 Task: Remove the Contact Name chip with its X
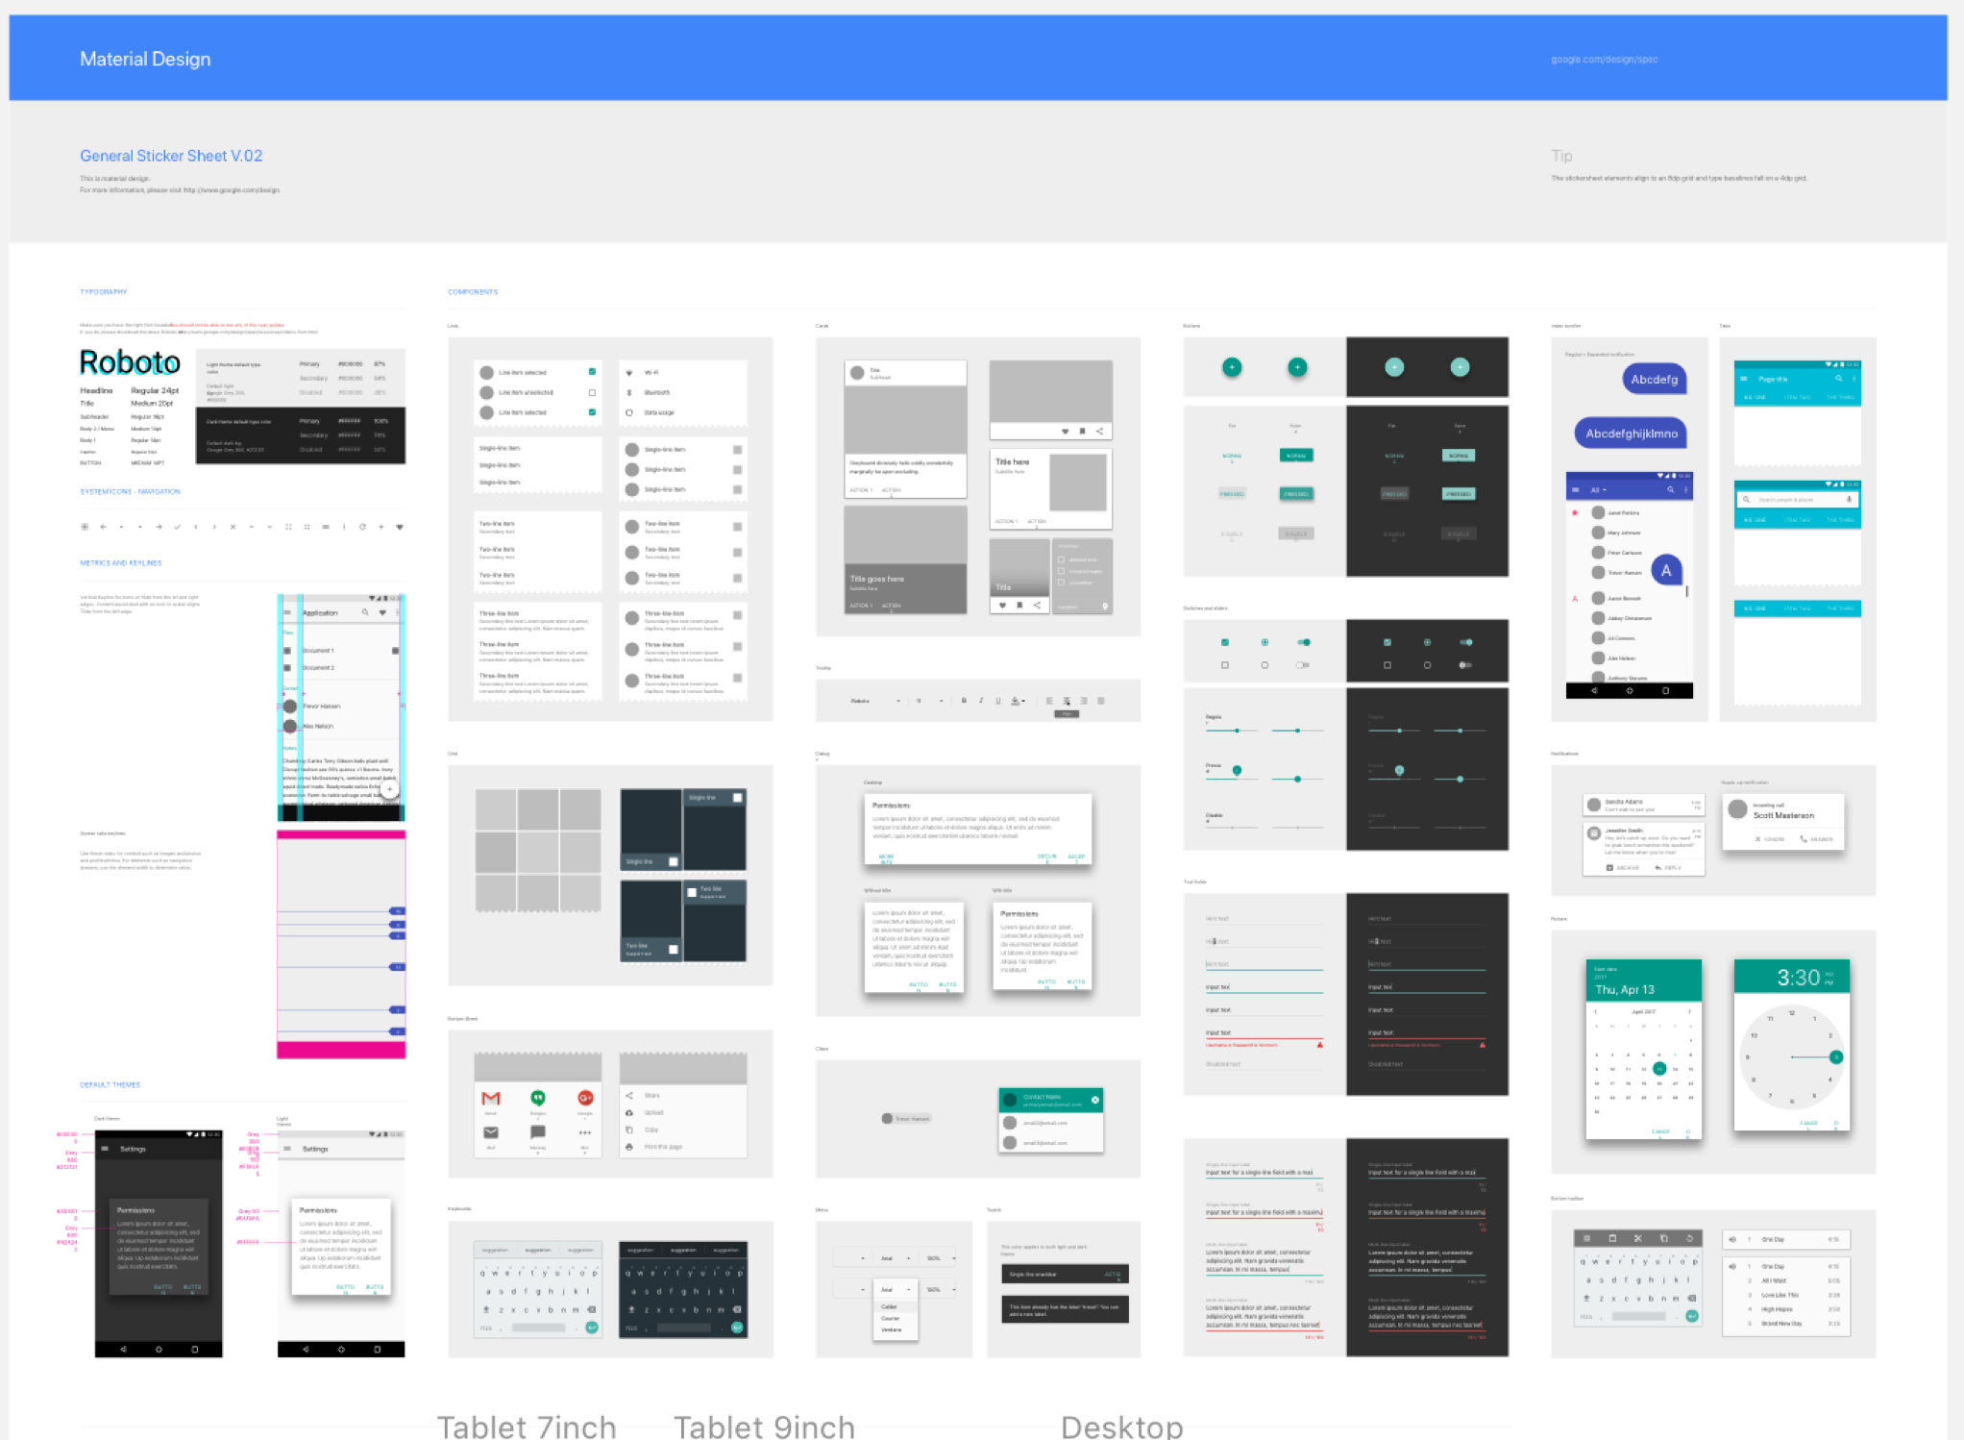click(x=1095, y=1100)
